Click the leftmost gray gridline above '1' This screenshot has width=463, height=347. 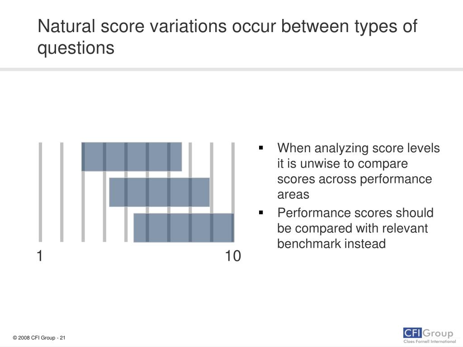point(40,192)
